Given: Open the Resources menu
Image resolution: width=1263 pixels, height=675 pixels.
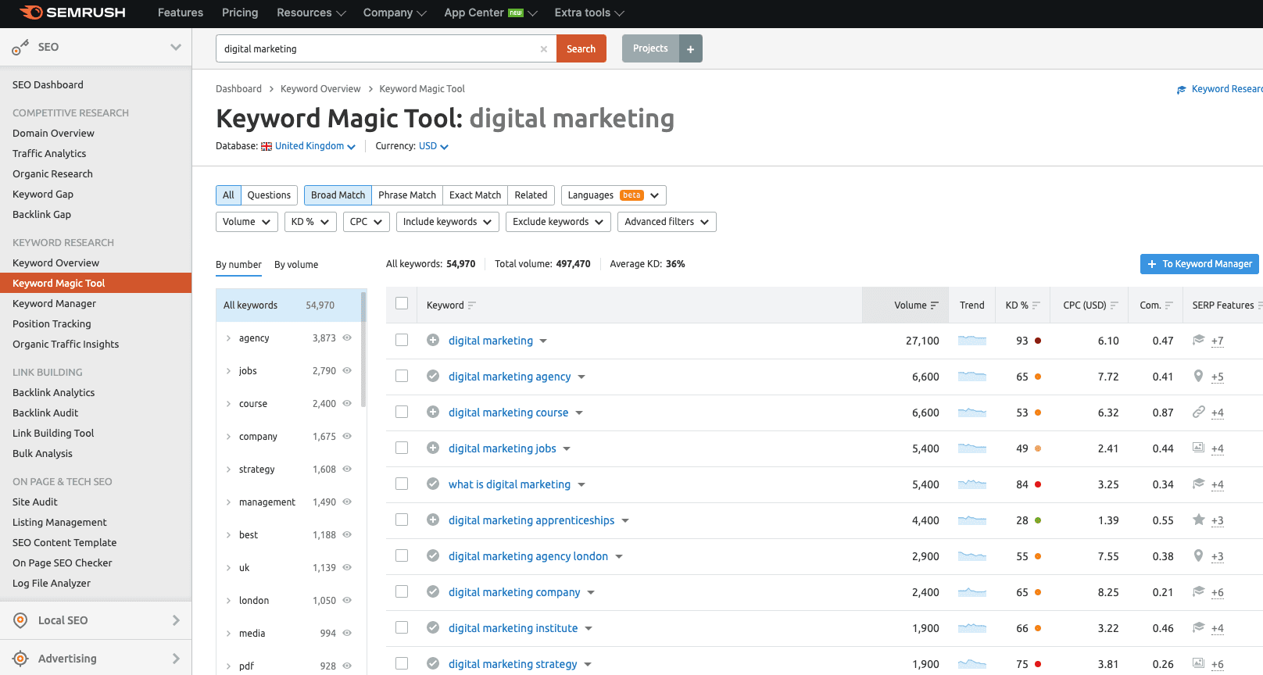Looking at the screenshot, I should (x=311, y=12).
